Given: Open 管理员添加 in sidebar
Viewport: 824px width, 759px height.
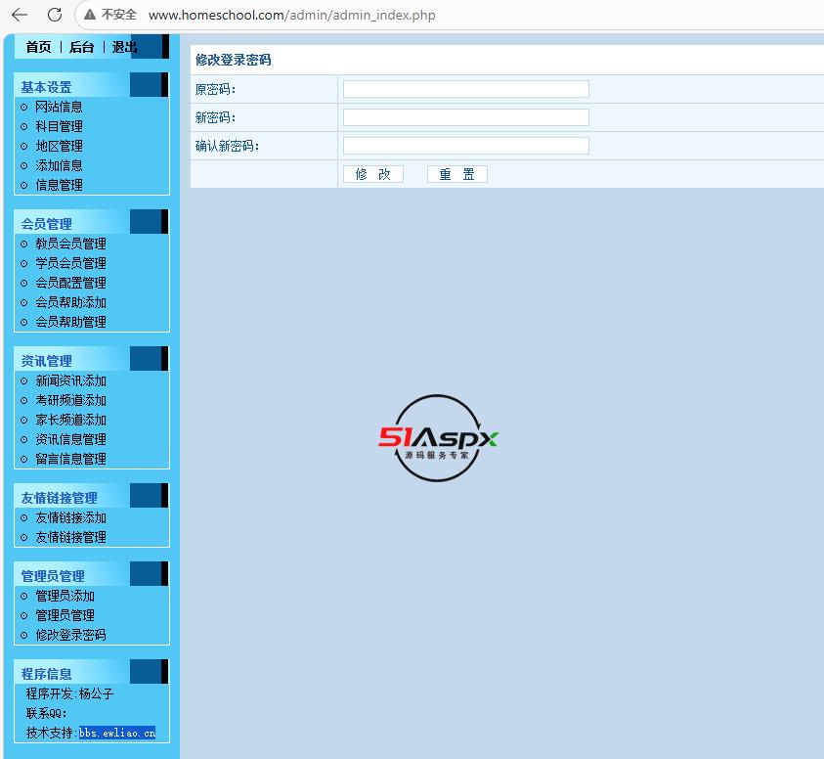Looking at the screenshot, I should [65, 596].
